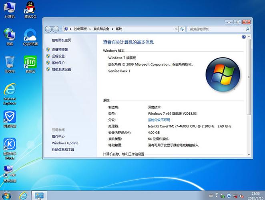This screenshot has width=265, height=200.
Task: Launch Internet Explorer from the taskbar
Action: [x=24, y=195]
